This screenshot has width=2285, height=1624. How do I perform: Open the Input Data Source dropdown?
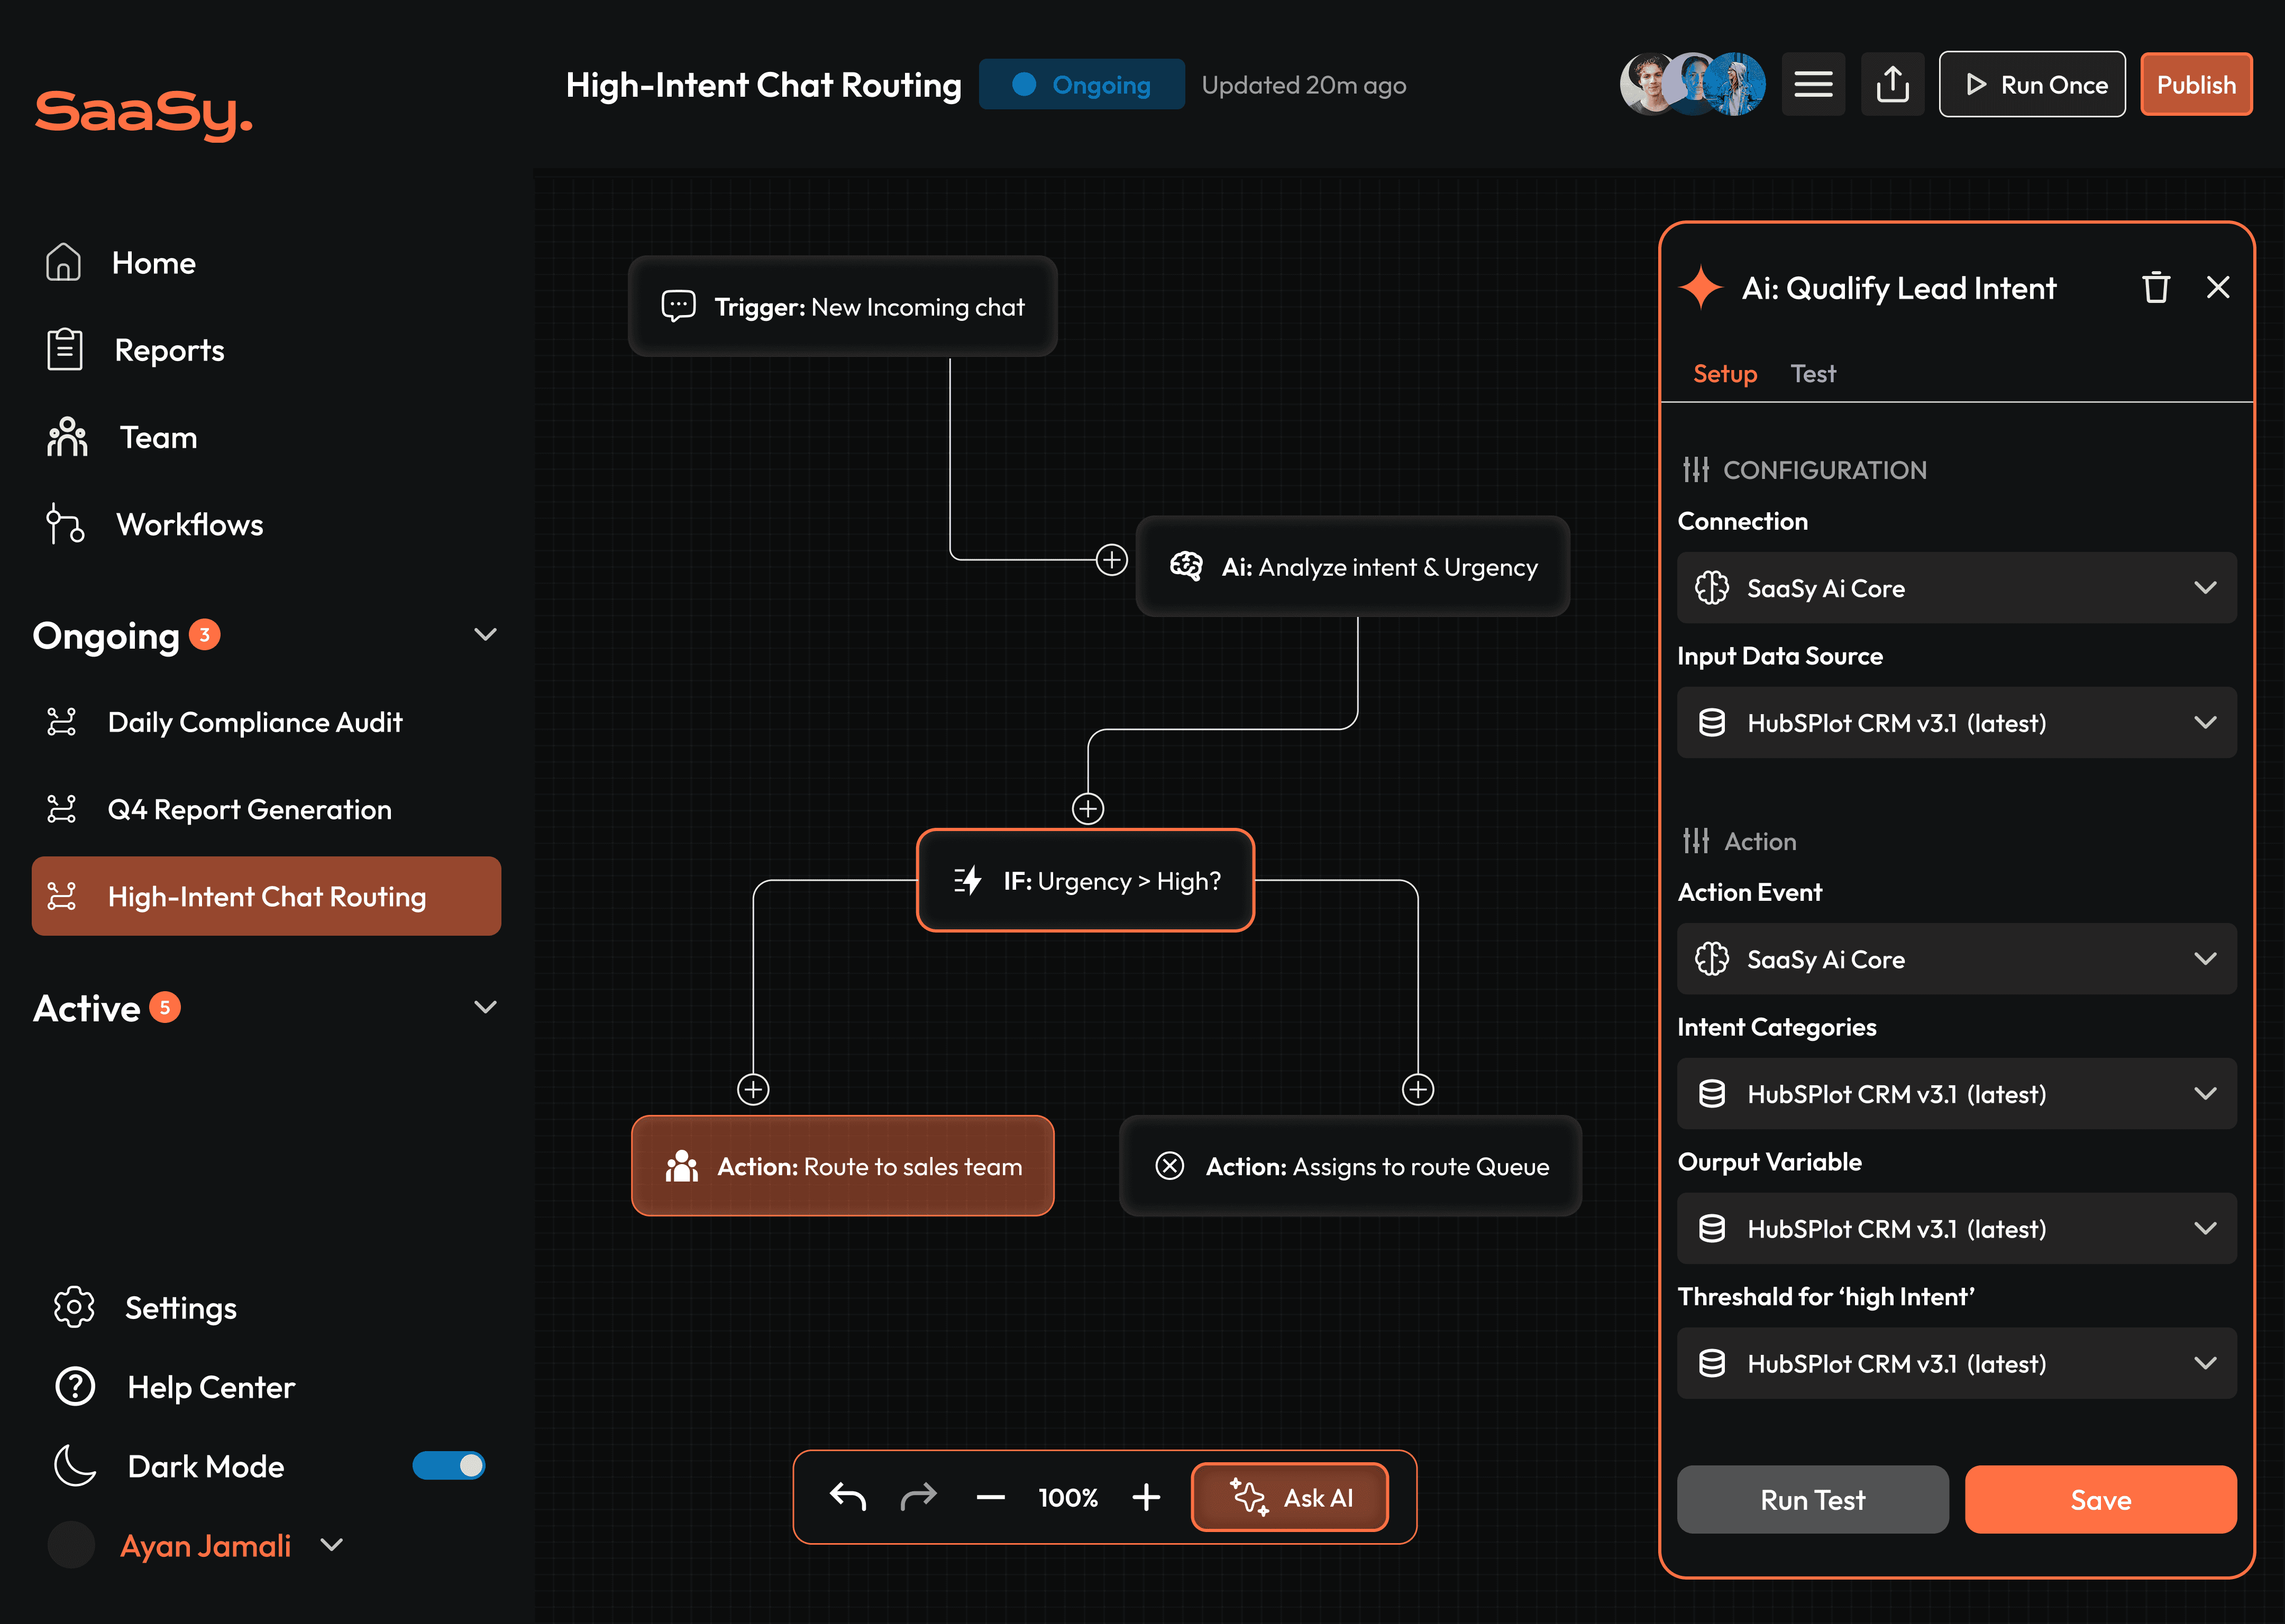[1956, 723]
